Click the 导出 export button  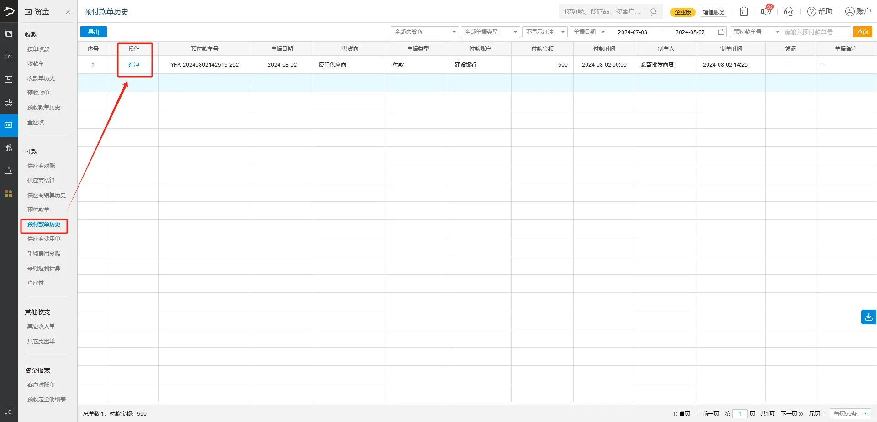point(94,32)
